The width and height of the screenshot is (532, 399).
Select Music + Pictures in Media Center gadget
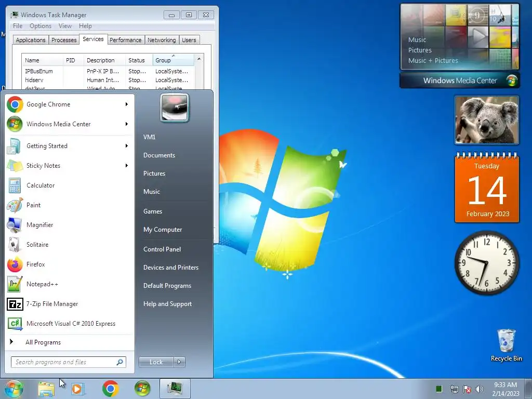pos(433,61)
